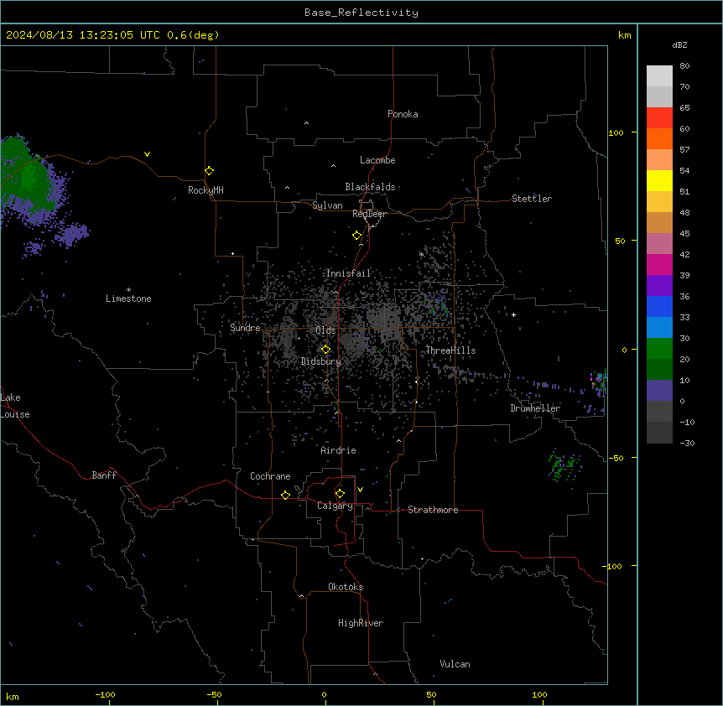Click the RedDeer city label
The image size is (723, 706).
(x=369, y=214)
